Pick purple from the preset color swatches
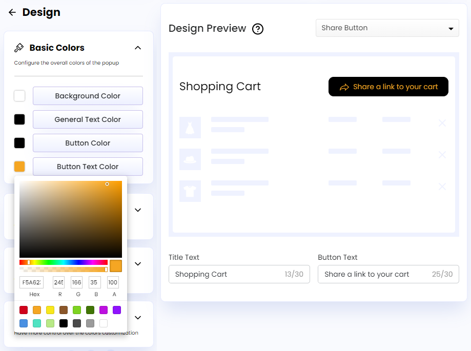 click(x=117, y=310)
